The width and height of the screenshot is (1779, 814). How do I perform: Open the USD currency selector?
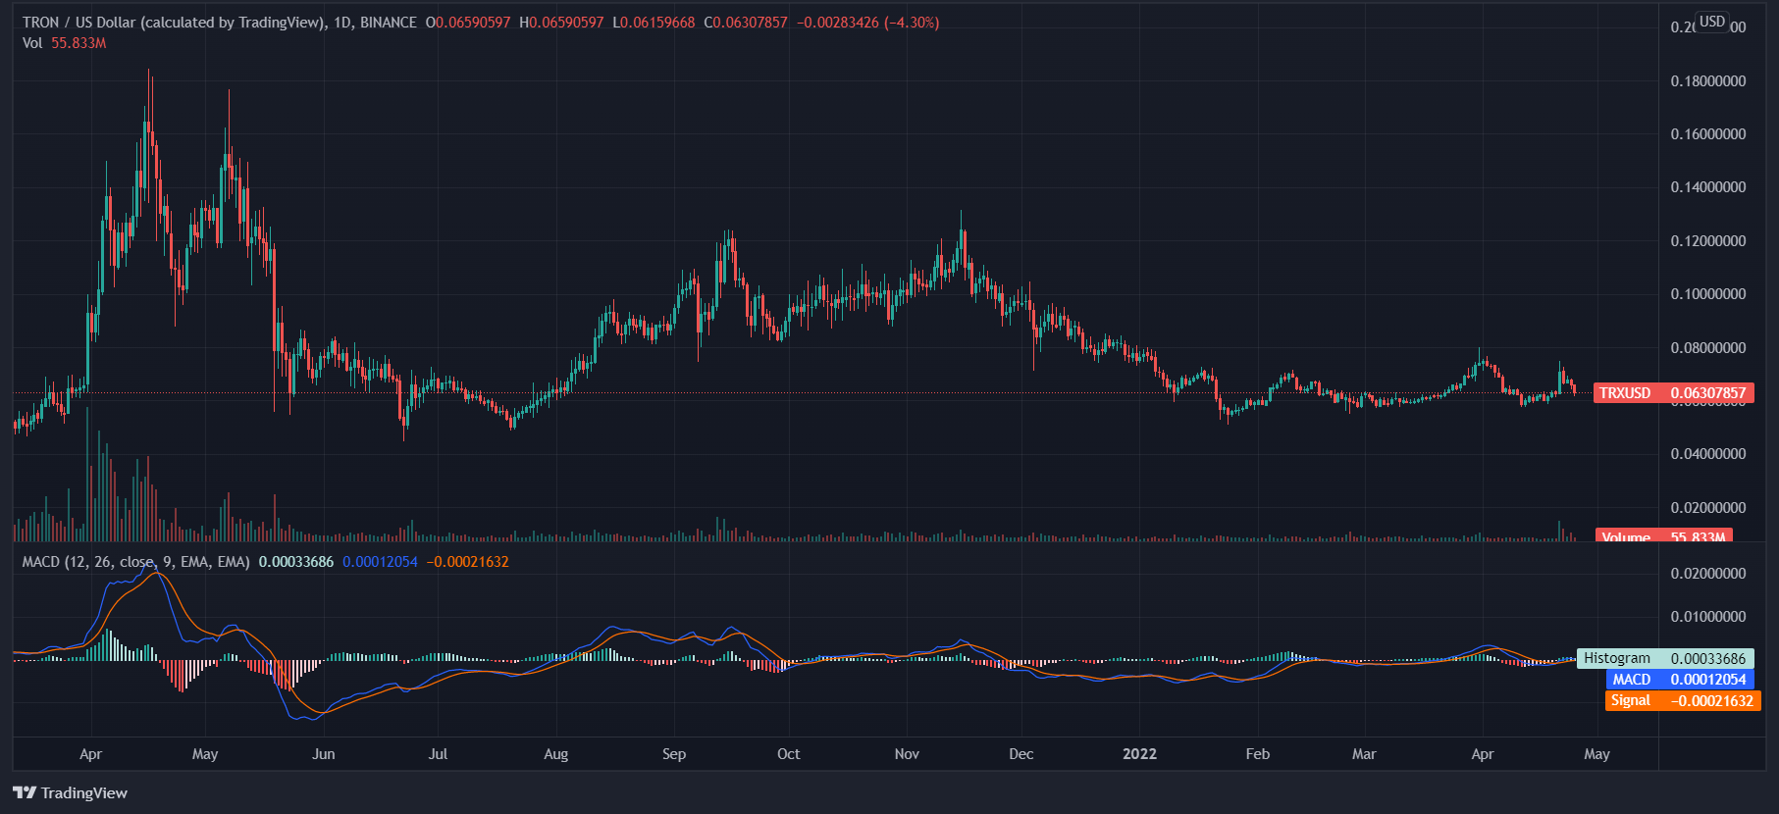[x=1711, y=22]
